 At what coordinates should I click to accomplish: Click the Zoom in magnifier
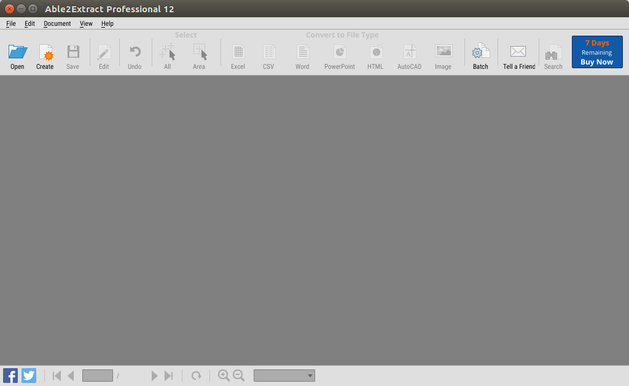224,376
